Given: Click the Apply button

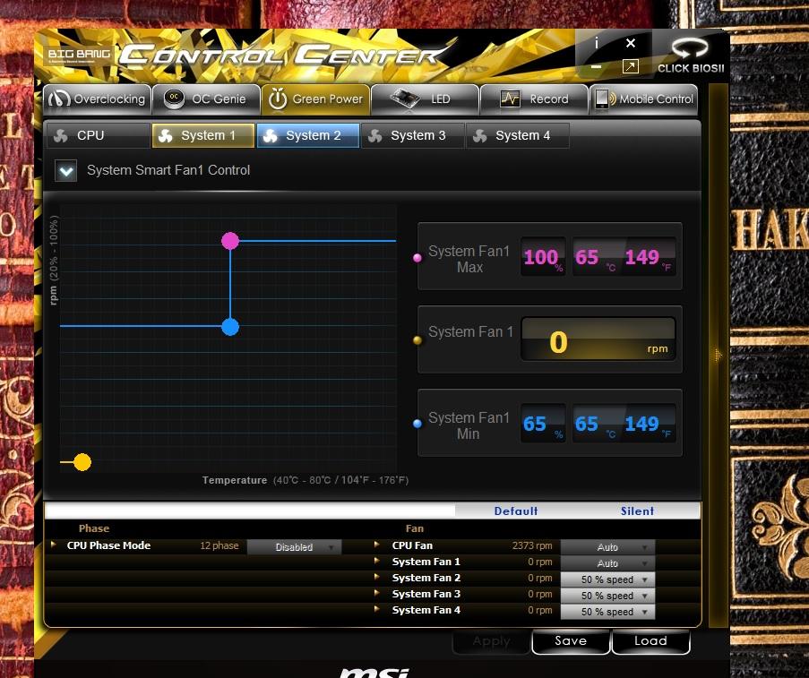Looking at the screenshot, I should click(491, 641).
